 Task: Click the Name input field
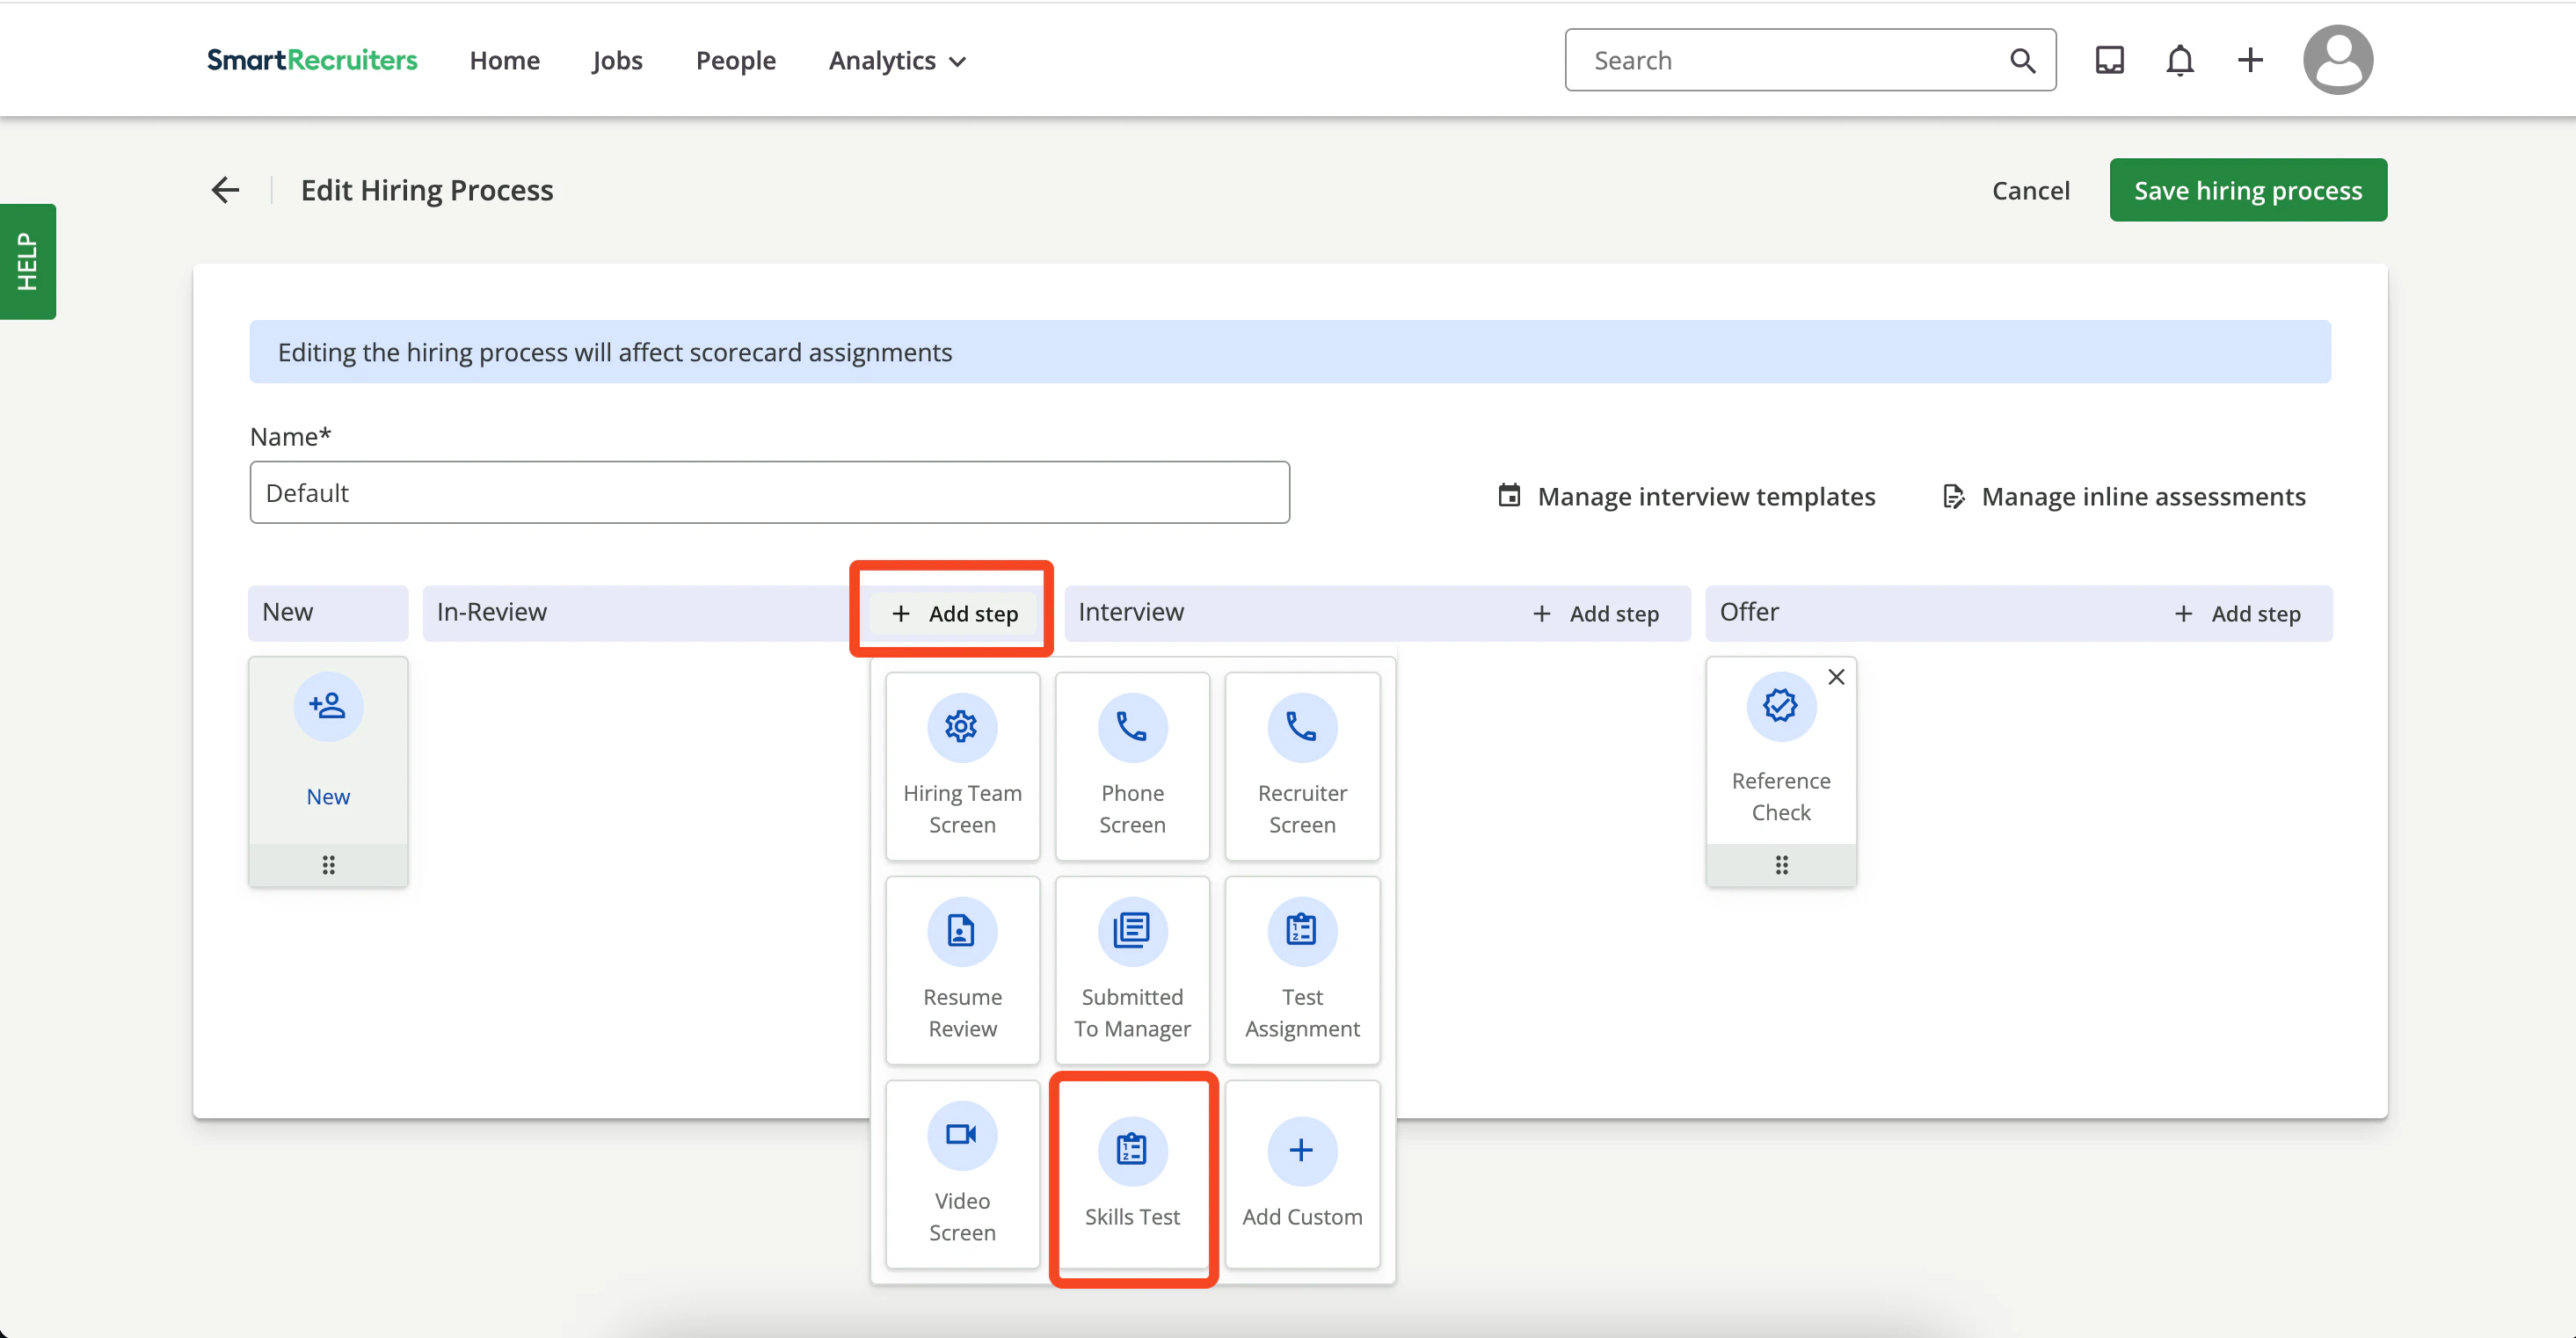[x=769, y=493]
